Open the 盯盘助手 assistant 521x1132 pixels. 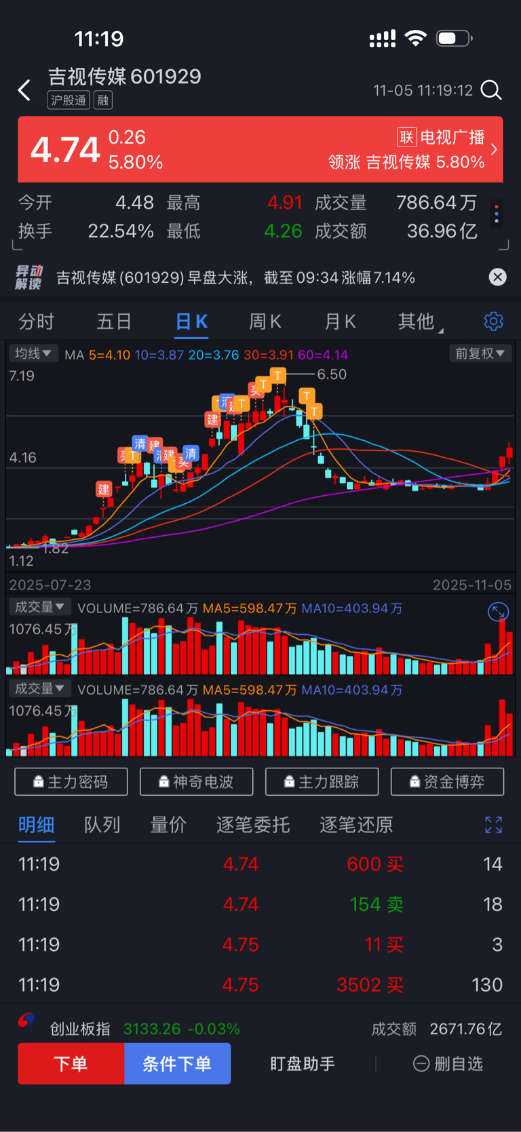pos(303,1063)
